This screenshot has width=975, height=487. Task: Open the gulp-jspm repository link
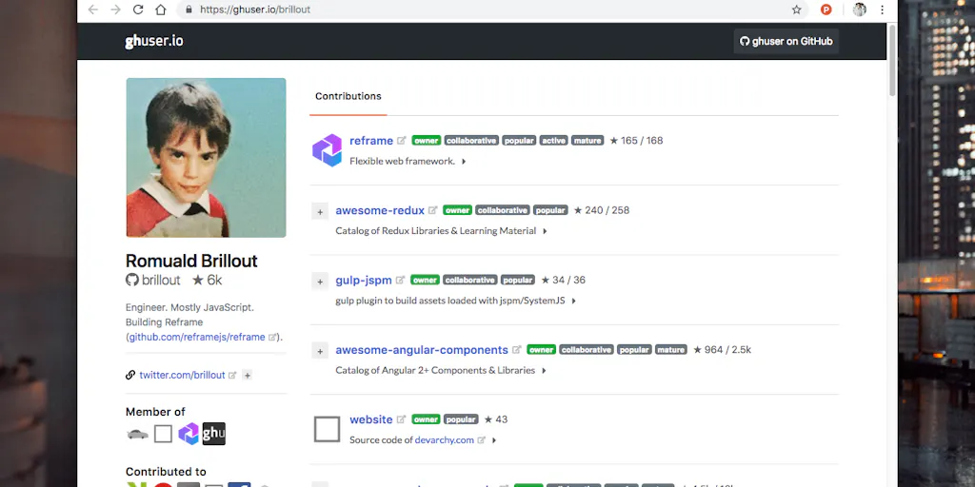pyautogui.click(x=364, y=281)
